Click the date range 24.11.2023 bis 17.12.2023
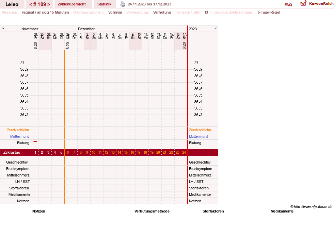The image size is (334, 238). 149,4
